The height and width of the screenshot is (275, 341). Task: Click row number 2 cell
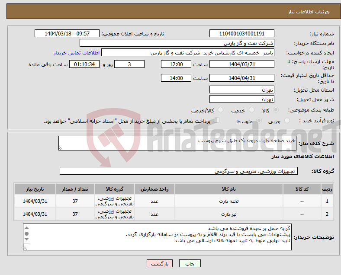pyautogui.click(x=327, y=214)
